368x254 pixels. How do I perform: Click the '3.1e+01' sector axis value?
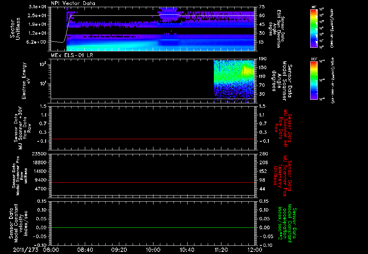coord(37,7)
